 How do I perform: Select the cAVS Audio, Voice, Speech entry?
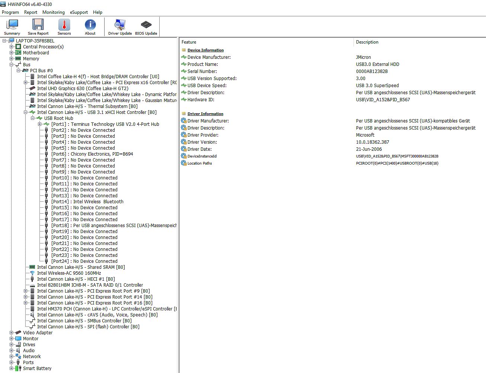point(97,315)
